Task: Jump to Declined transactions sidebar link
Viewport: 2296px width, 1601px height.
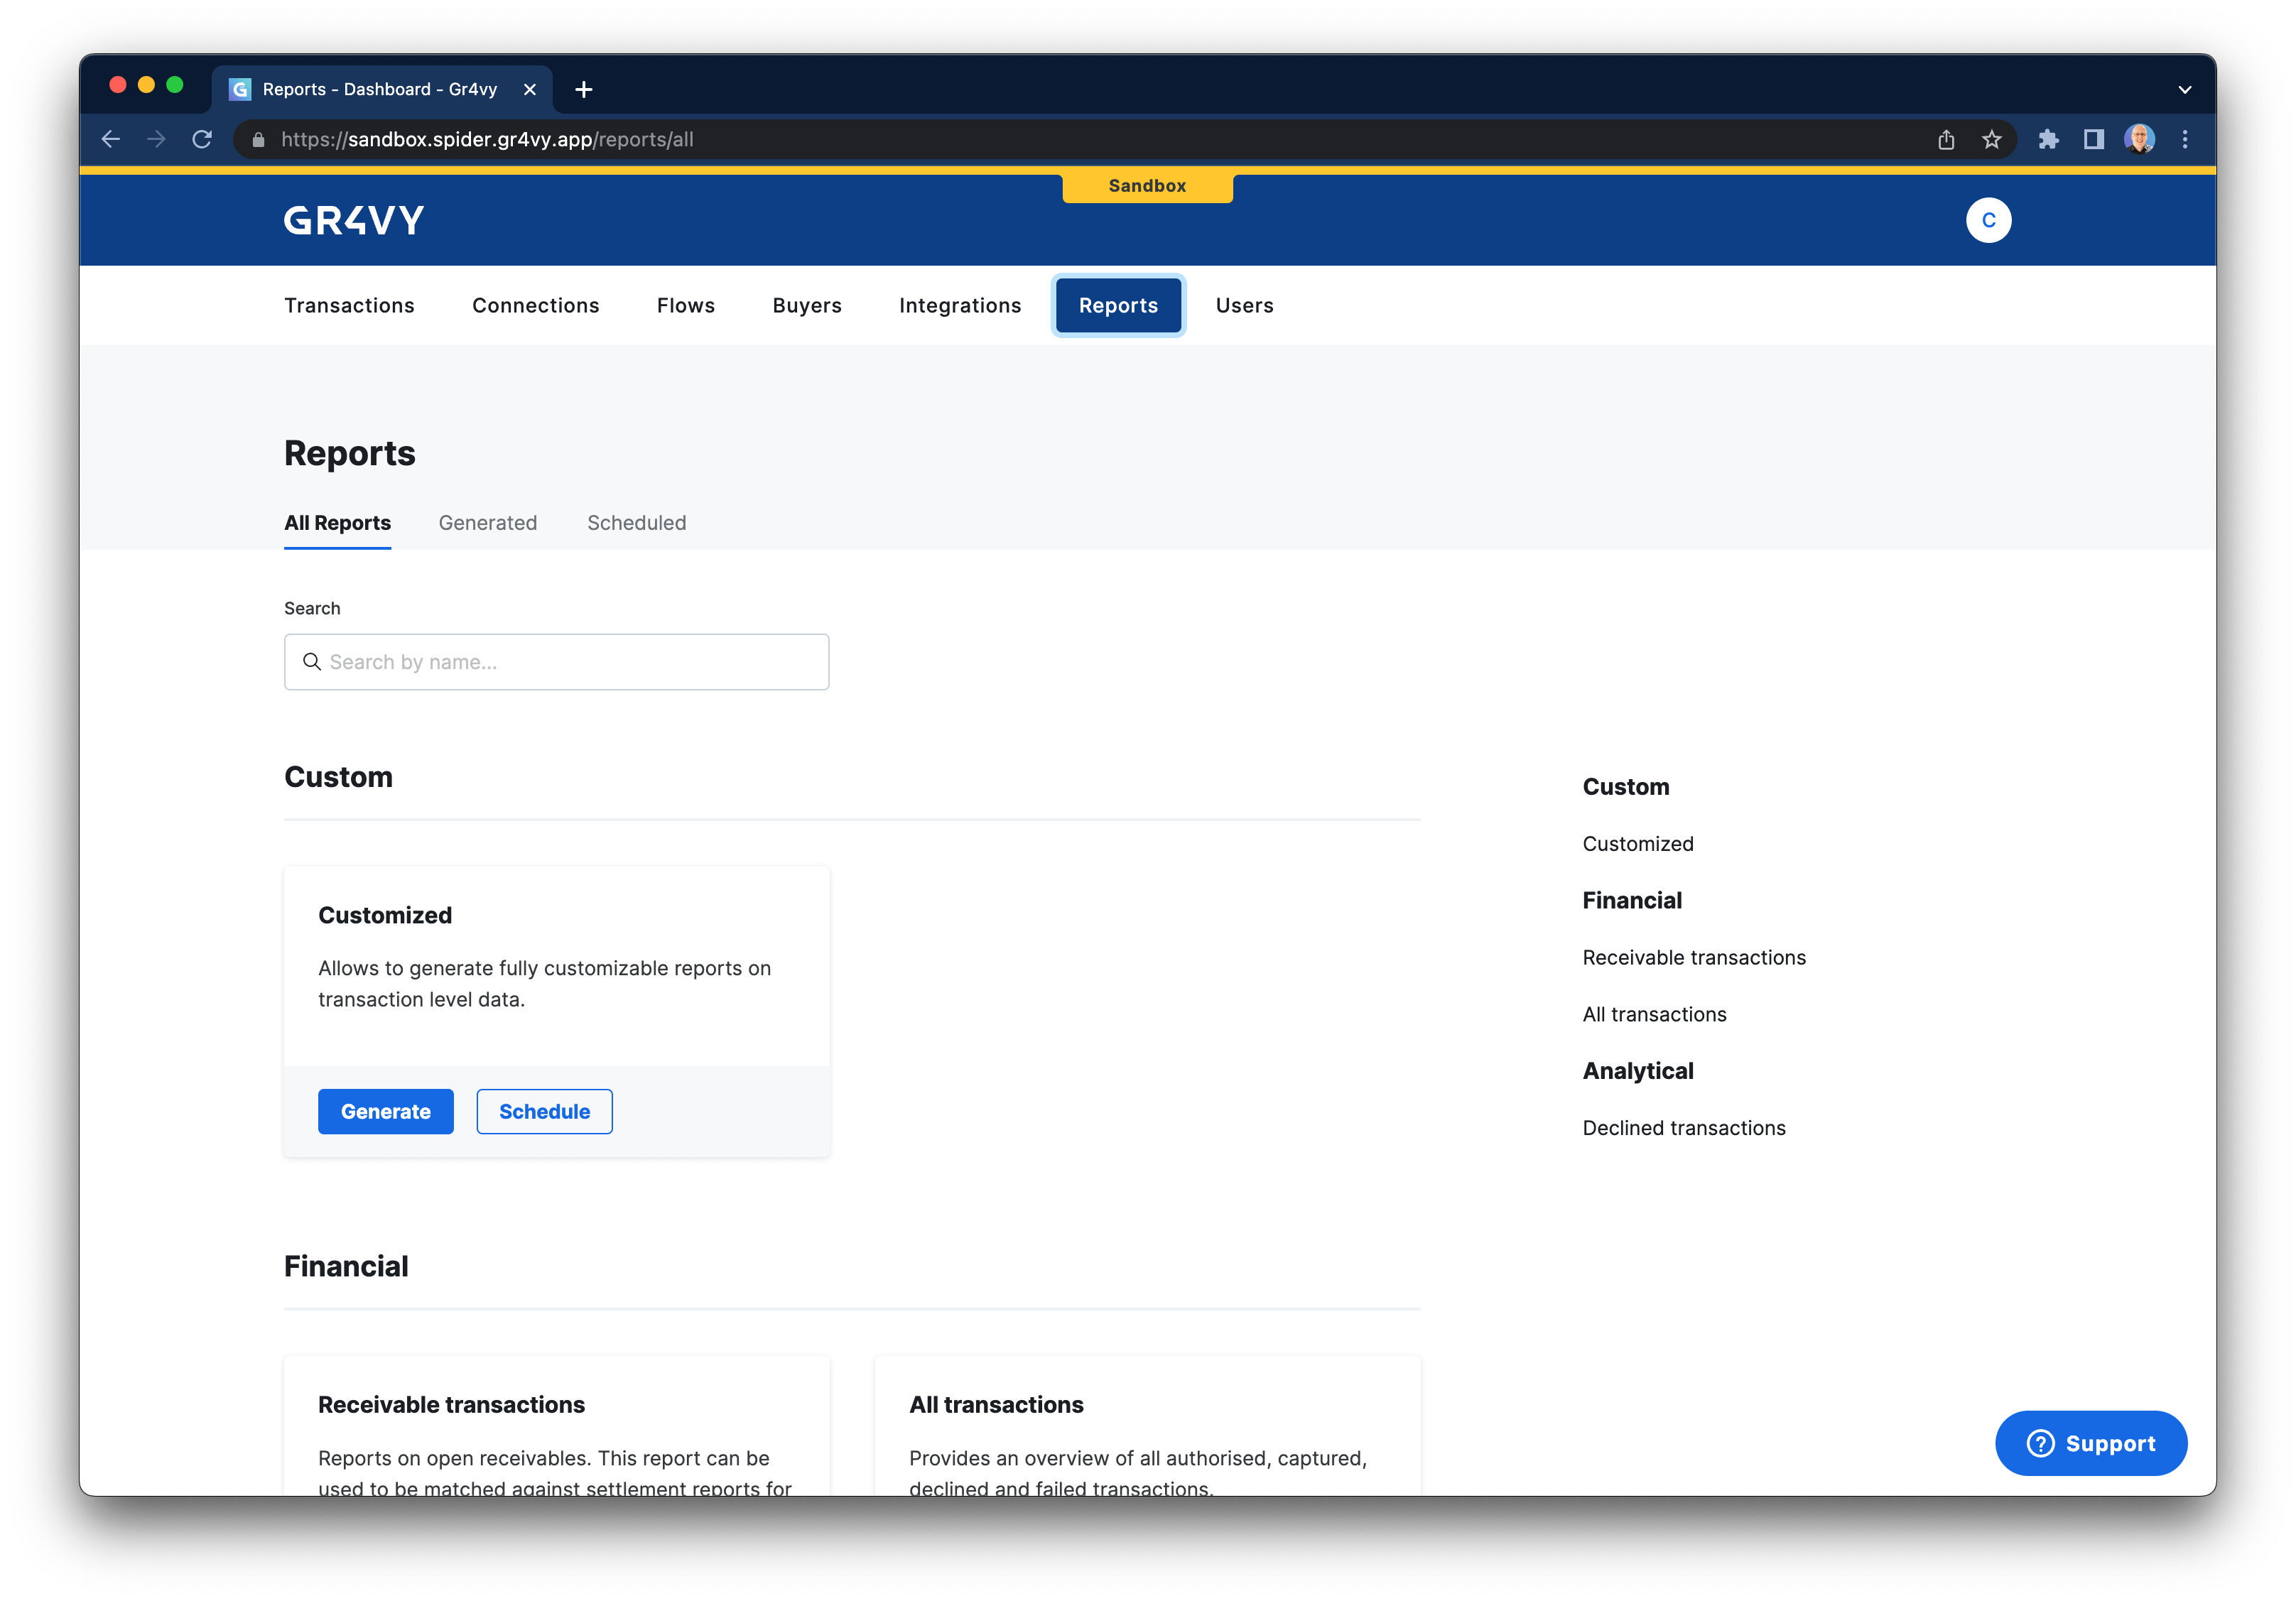Action: (x=1683, y=1128)
